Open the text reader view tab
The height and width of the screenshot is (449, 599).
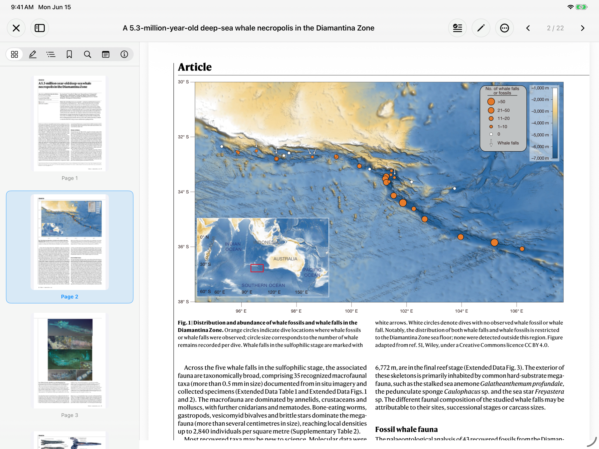pos(106,54)
